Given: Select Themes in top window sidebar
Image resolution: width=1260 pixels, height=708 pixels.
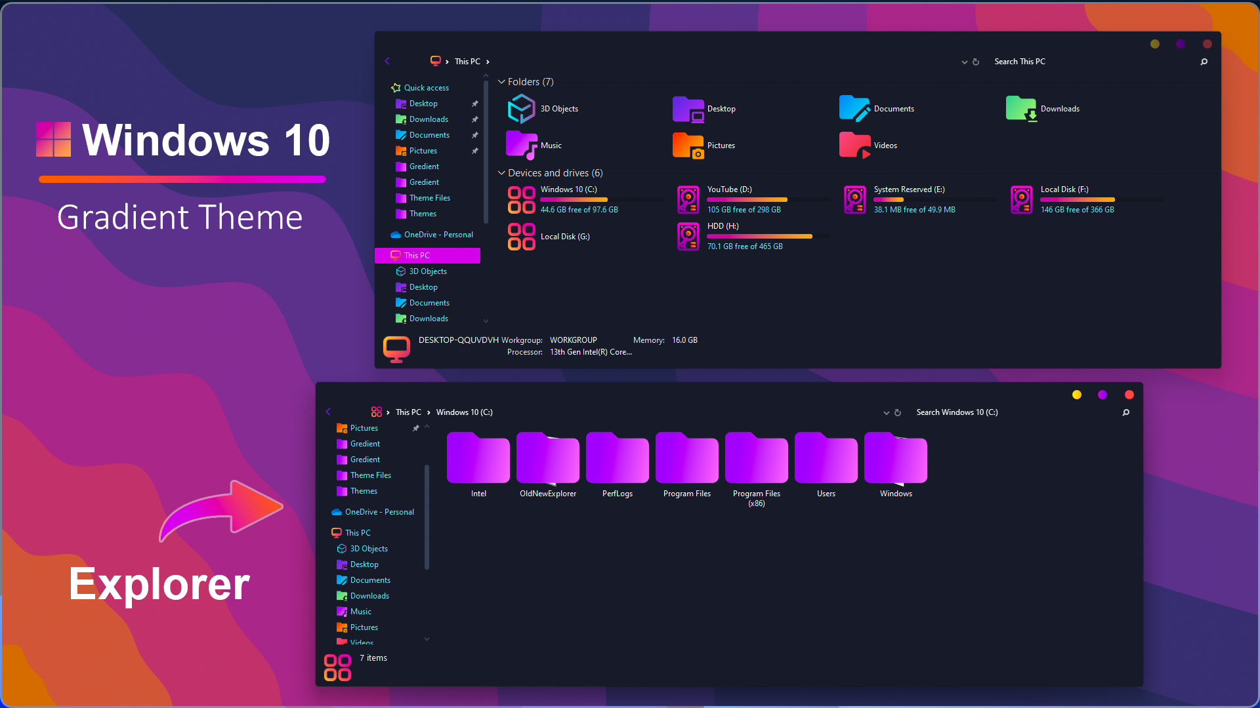Looking at the screenshot, I should 423,214.
